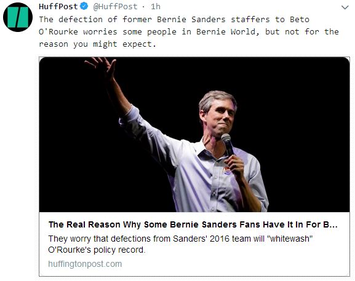Image resolution: width=355 pixels, height=281 pixels.
Task: Click the tweet line starting "O'Rourke worries"
Action: click(x=189, y=32)
